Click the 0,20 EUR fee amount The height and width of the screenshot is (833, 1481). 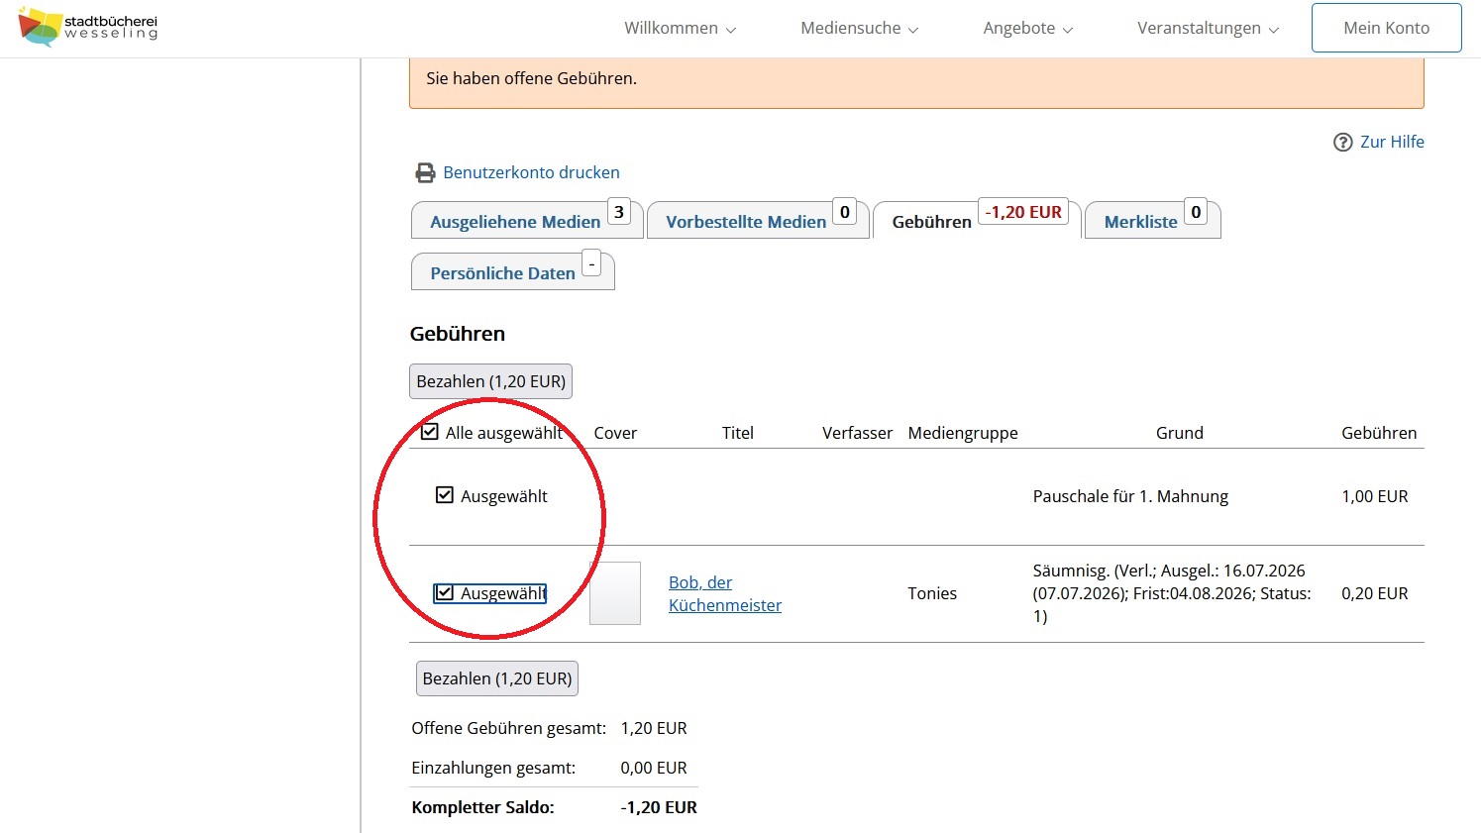coord(1374,593)
